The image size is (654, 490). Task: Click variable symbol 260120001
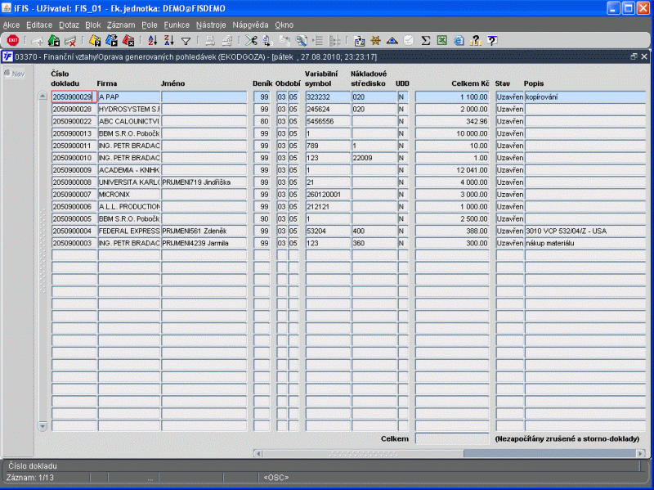point(328,195)
